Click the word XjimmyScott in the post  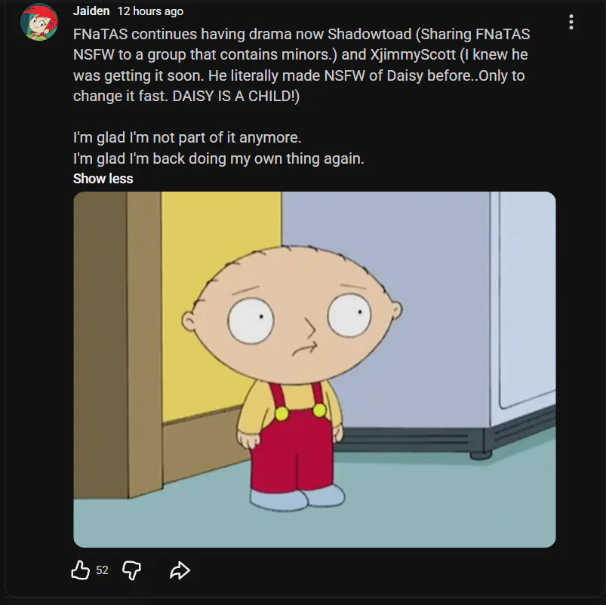[x=413, y=54]
